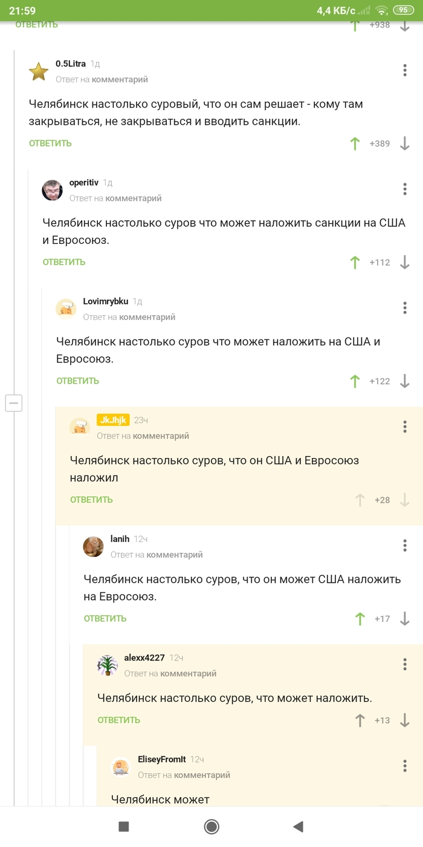Open the options menu for 0.5Litra's comment
This screenshot has height=847, width=423.
point(405,70)
